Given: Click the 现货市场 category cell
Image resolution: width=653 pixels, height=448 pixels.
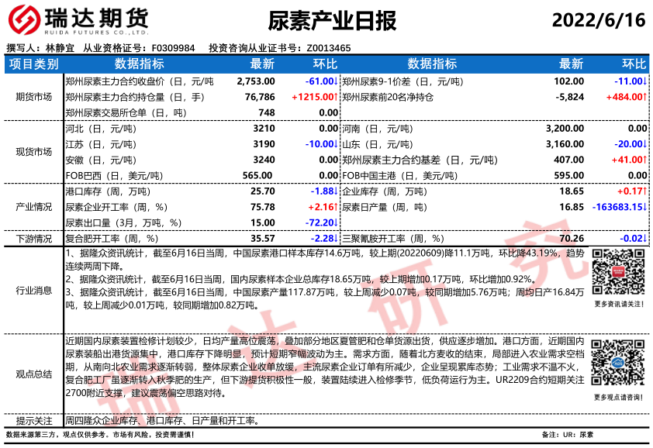Looking at the screenshot, I should point(33,152).
